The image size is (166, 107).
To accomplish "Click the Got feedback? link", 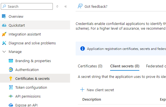I will (x=93, y=6).
